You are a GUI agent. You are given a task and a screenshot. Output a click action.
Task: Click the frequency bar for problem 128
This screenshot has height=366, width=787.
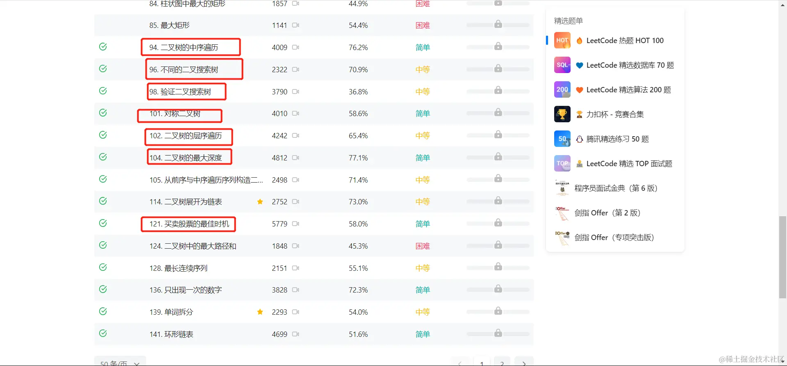coord(498,268)
